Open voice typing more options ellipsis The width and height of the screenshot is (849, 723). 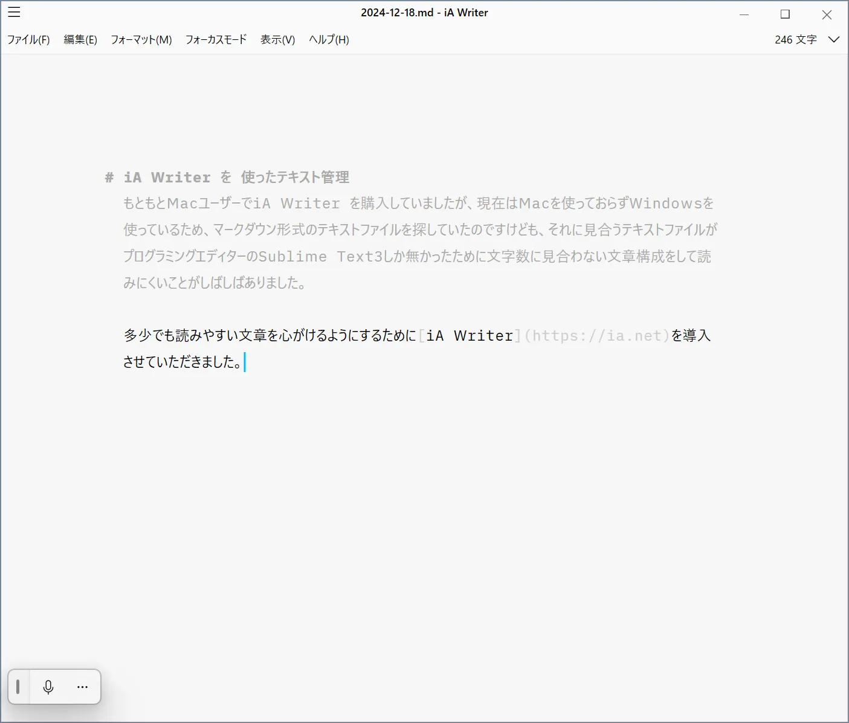point(83,687)
